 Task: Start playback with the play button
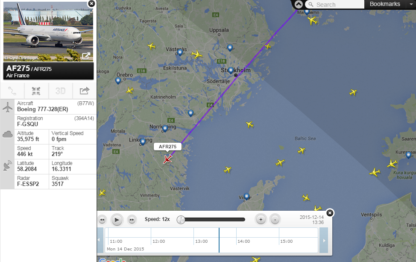[117, 220]
